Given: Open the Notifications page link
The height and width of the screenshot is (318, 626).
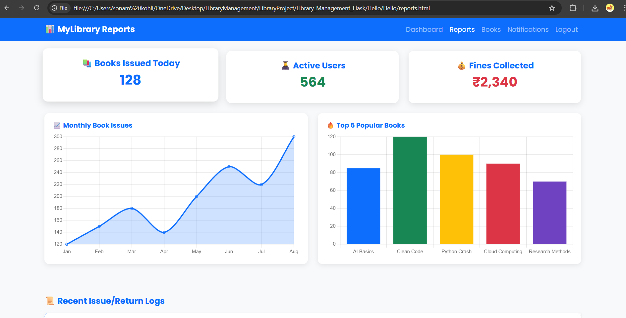Looking at the screenshot, I should pyautogui.click(x=528, y=29).
